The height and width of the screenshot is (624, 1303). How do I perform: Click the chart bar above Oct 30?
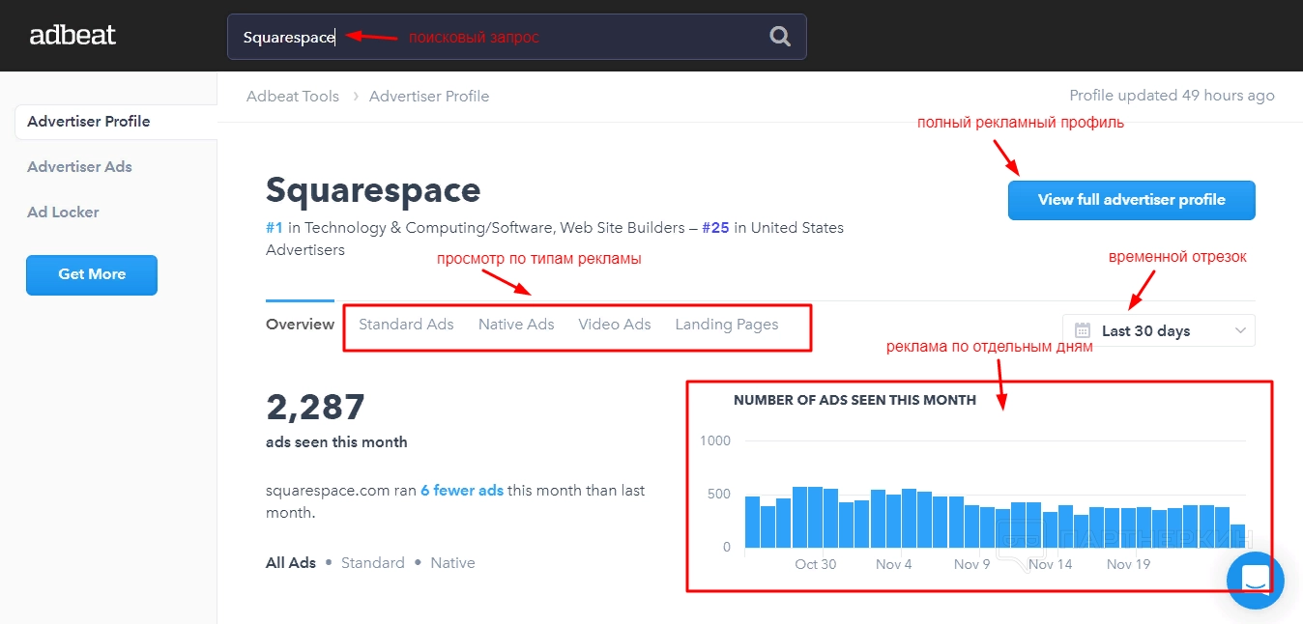(x=816, y=517)
